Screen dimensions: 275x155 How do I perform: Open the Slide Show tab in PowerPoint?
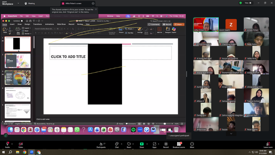61,24
